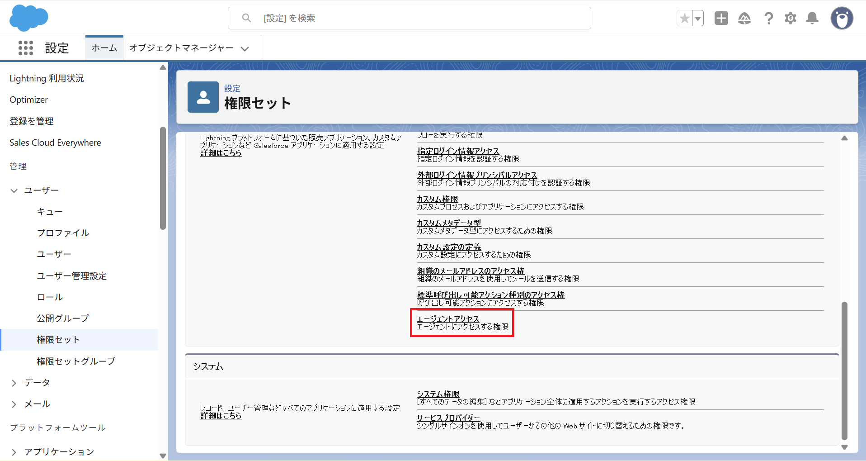Open the App Launcher grid icon
Screen dimensions: 866x461
click(26, 48)
